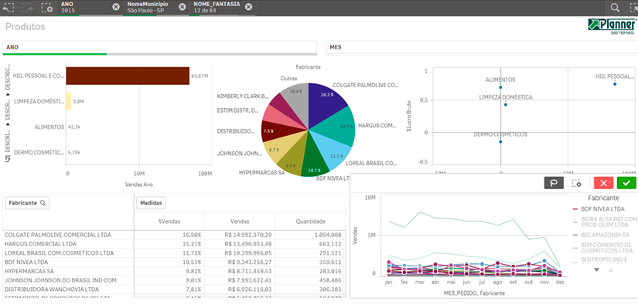Viewport: 638px width, 308px height.
Task: Open the NomeMunicipio selection chip
Action: [150, 7]
